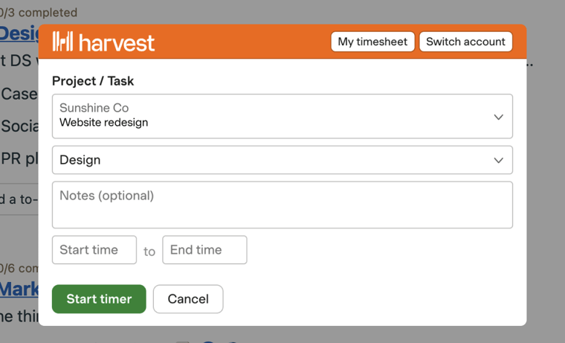The width and height of the screenshot is (565, 343).
Task: Open the blue "Mark" list link behind the dialog
Action: (x=19, y=289)
